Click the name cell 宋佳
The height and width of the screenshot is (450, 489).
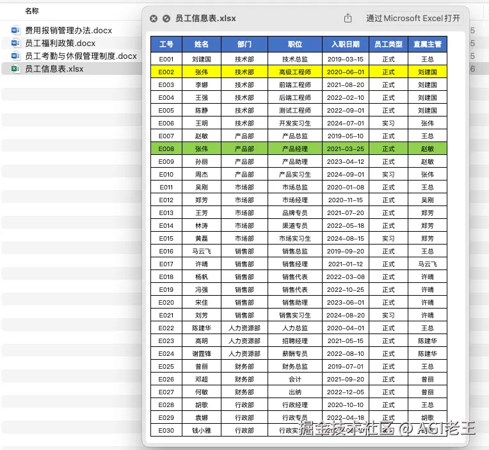point(202,302)
